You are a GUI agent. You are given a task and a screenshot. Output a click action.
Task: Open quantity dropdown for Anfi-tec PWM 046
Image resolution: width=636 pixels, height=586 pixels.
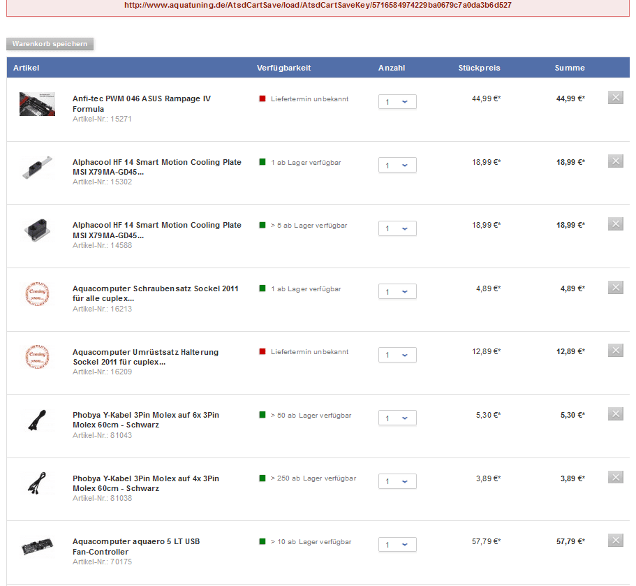[397, 101]
